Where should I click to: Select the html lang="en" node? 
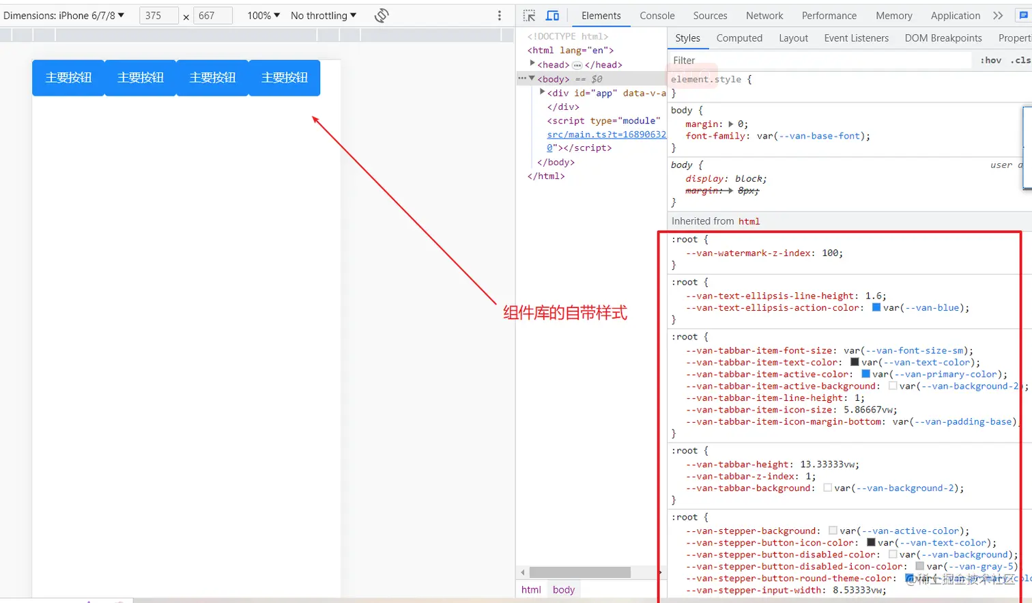pyautogui.click(x=571, y=51)
